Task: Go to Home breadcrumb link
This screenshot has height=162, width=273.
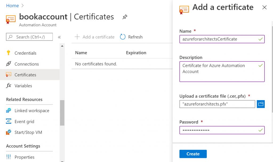Action: 13,6
